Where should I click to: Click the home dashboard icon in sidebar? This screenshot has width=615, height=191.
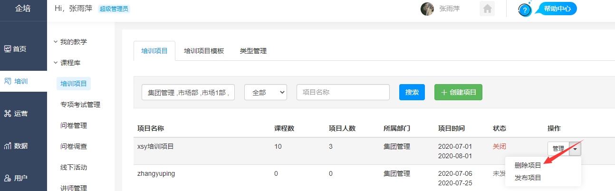point(8,49)
